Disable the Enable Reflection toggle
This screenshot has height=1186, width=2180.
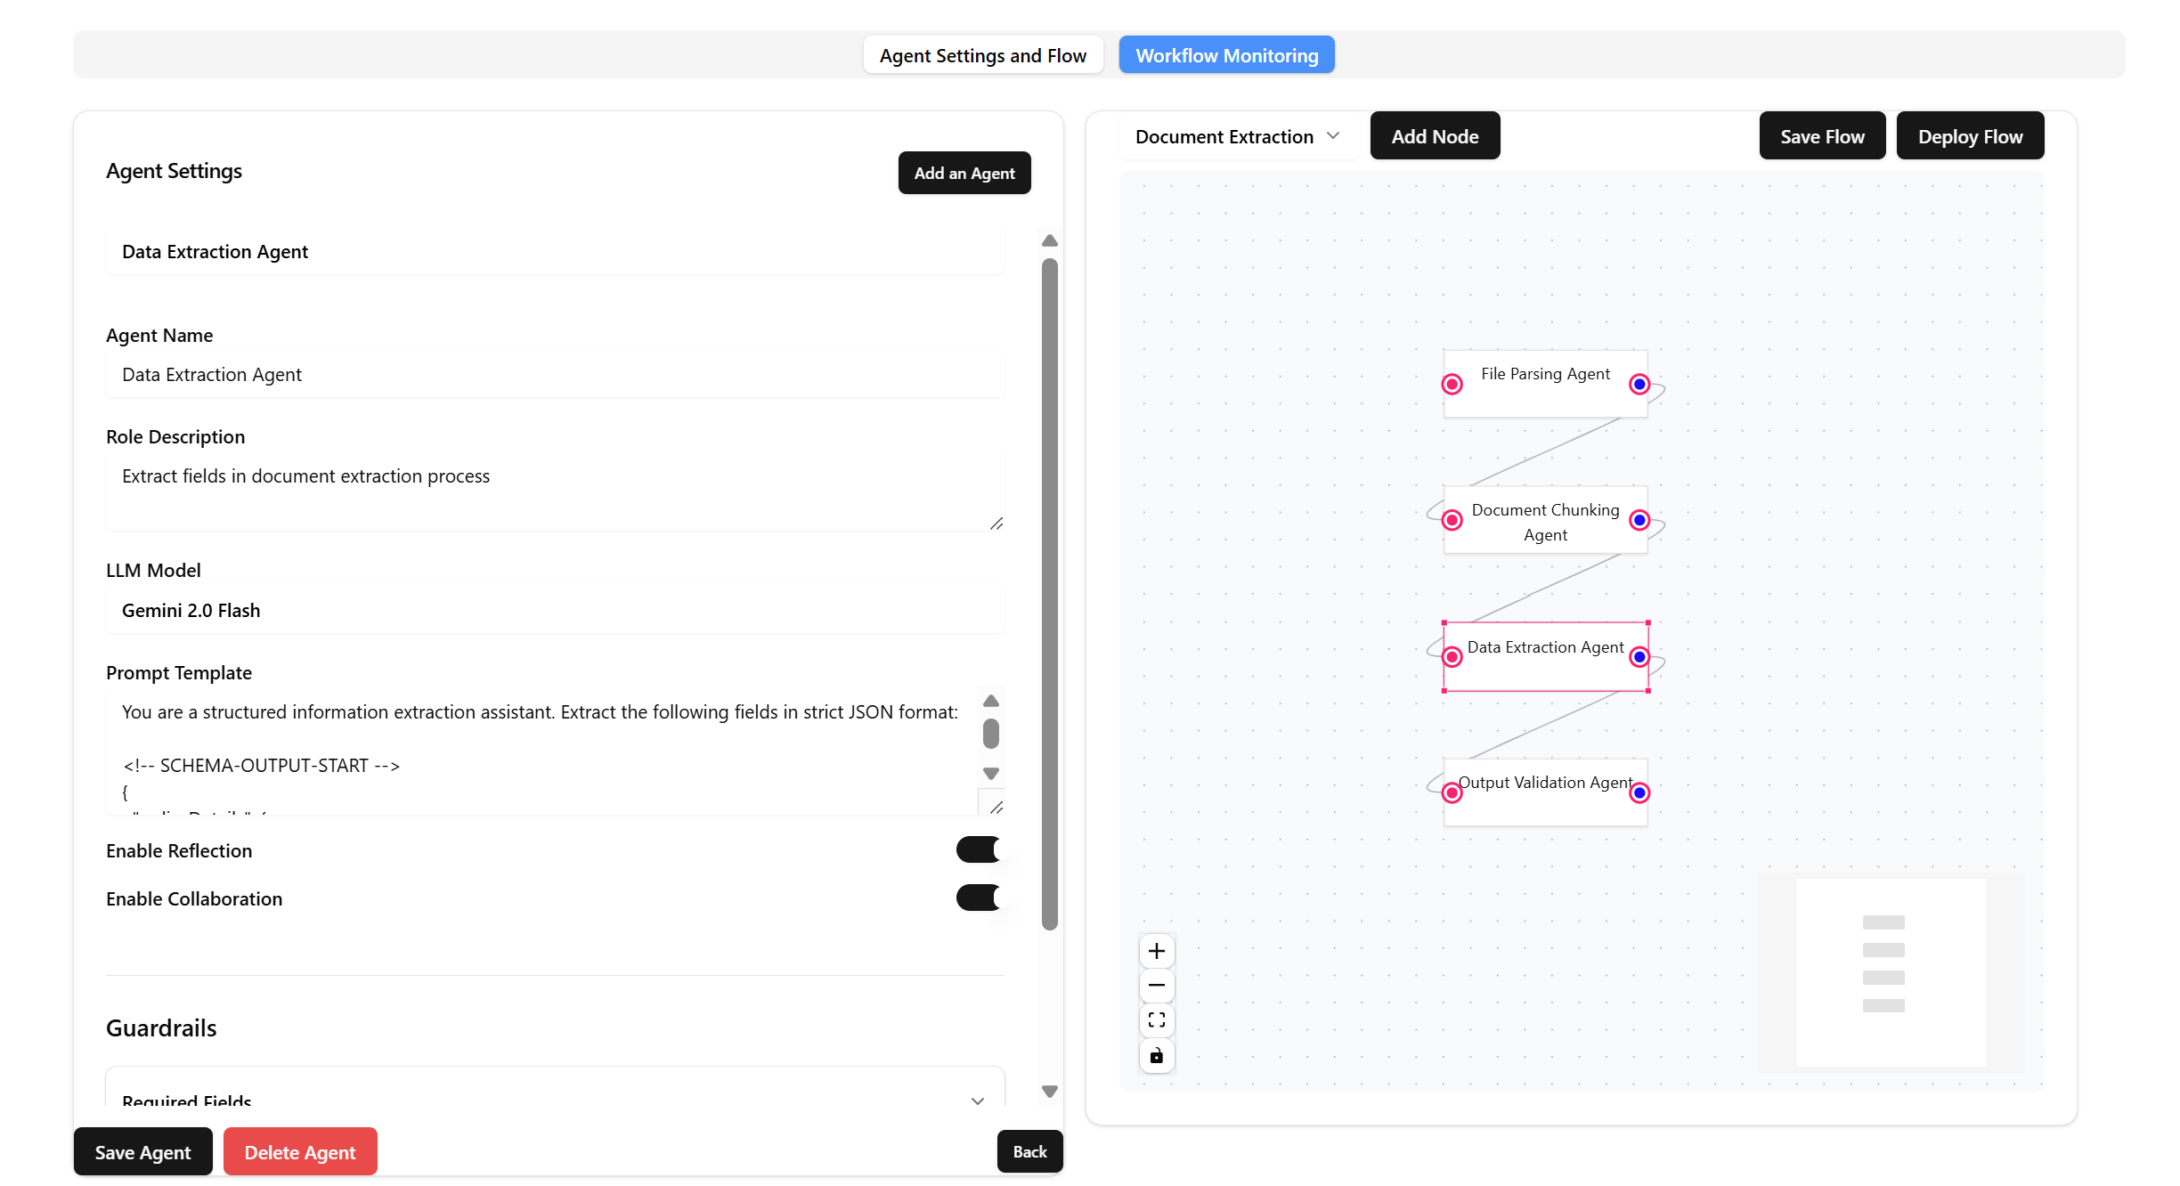pyautogui.click(x=978, y=849)
